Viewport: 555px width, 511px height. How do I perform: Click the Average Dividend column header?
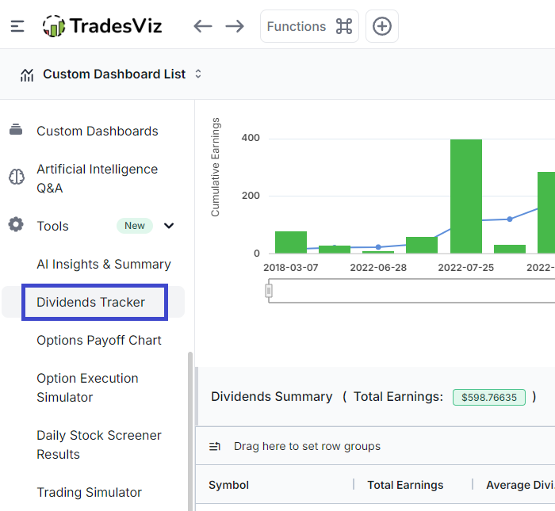520,485
